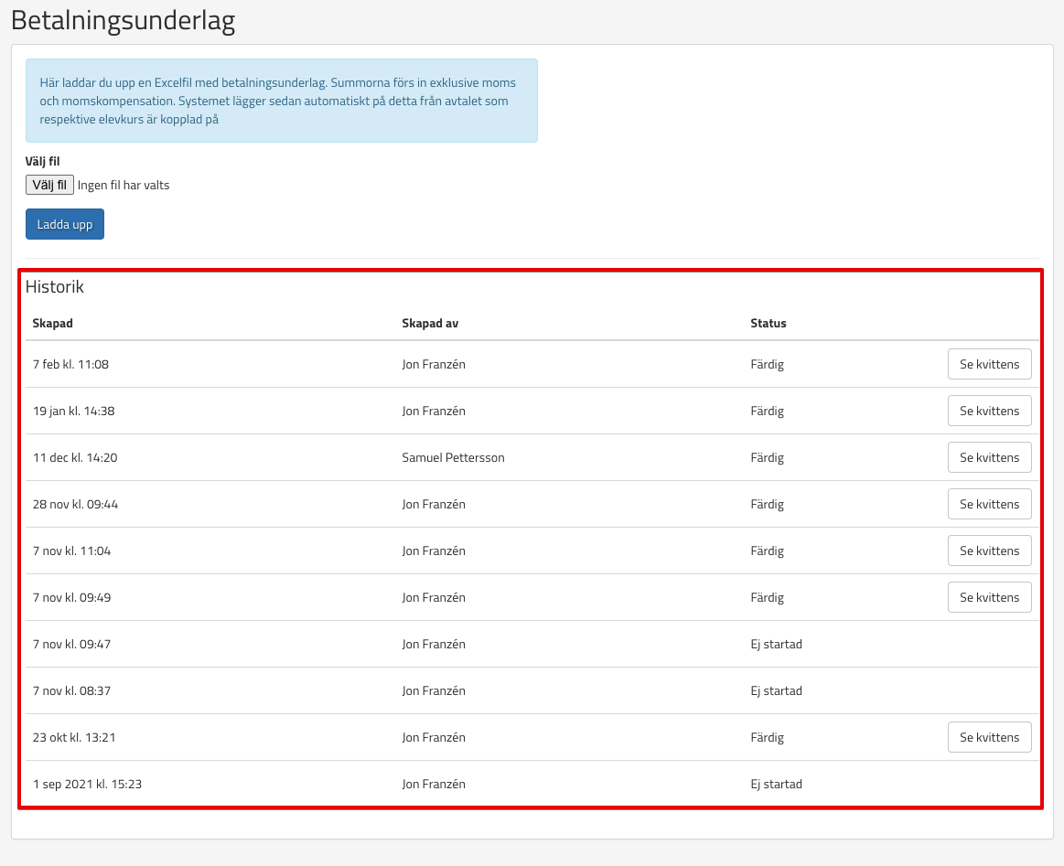View receipt for the 19 jan 14:38 entry
This screenshot has height=866, width=1064.
tap(989, 411)
